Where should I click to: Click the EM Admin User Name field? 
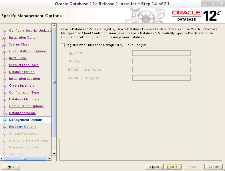point(162,70)
